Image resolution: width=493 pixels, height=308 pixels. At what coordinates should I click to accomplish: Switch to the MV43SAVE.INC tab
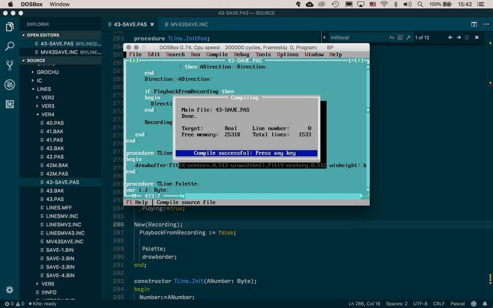(186, 24)
